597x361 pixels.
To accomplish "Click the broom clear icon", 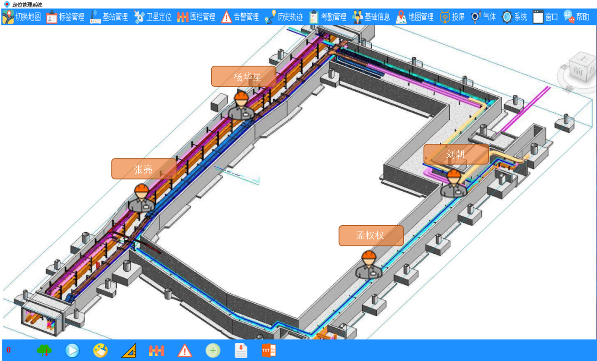I will [x=100, y=350].
